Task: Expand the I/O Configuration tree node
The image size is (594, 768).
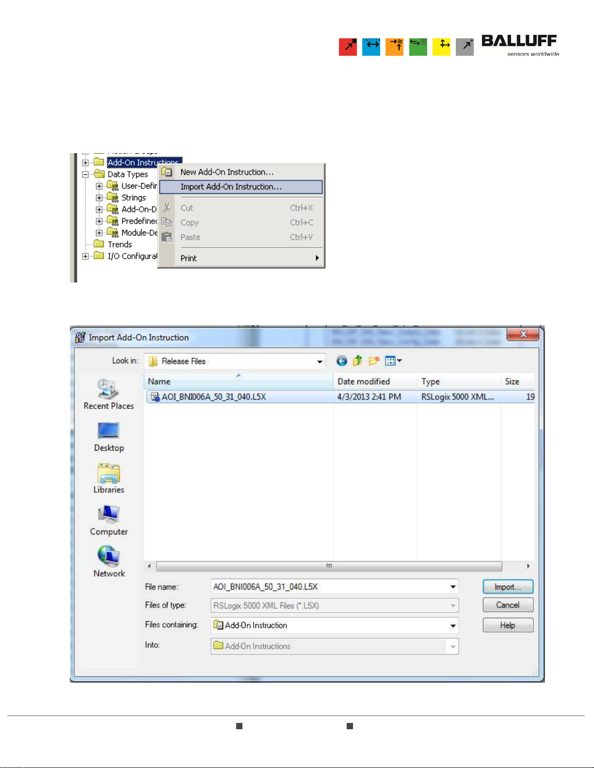Action: (x=85, y=256)
